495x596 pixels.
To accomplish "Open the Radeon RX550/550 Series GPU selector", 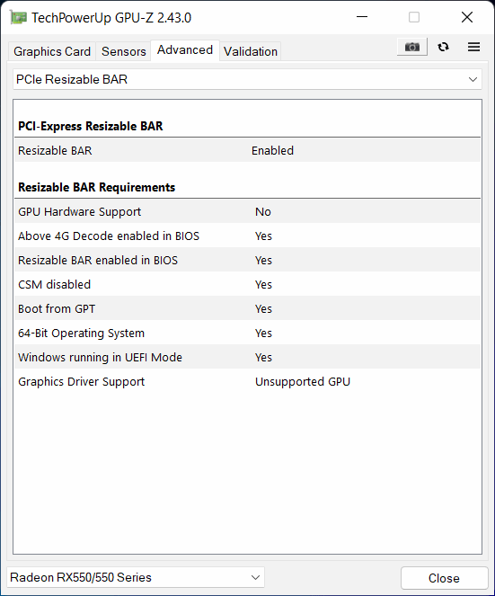I will tap(136, 578).
